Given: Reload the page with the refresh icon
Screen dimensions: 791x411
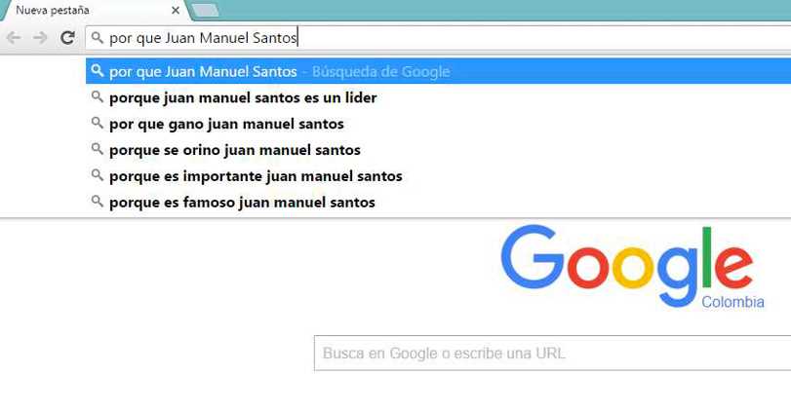Looking at the screenshot, I should [x=67, y=38].
